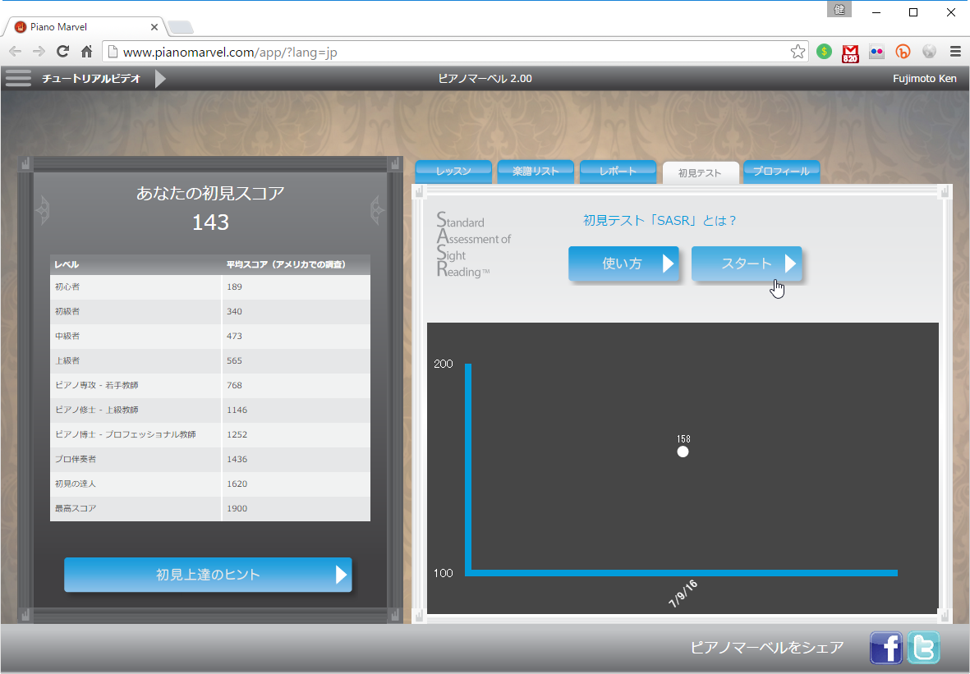Click the Fujimoto Ken user name
Viewport: 970px width, 674px height.
coord(924,79)
